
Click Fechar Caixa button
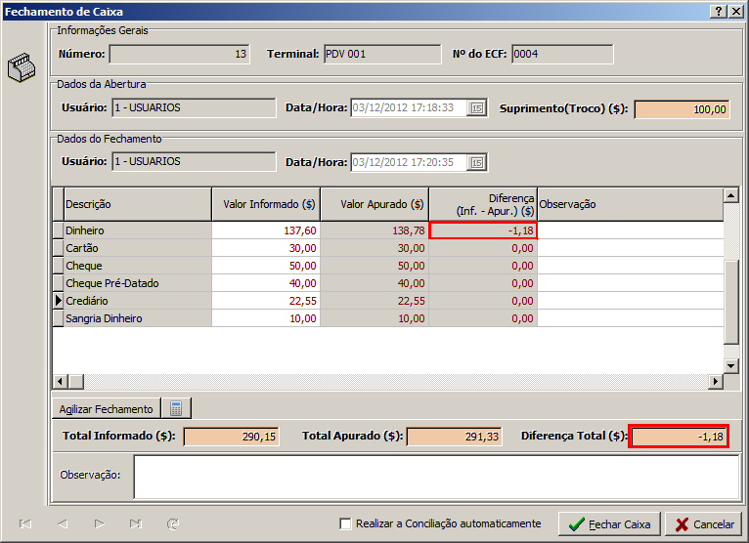point(609,524)
